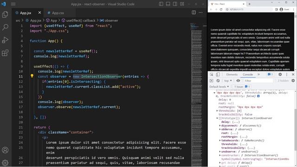Go forward in the browser
This screenshot has height=167, width=297.
point(216,9)
